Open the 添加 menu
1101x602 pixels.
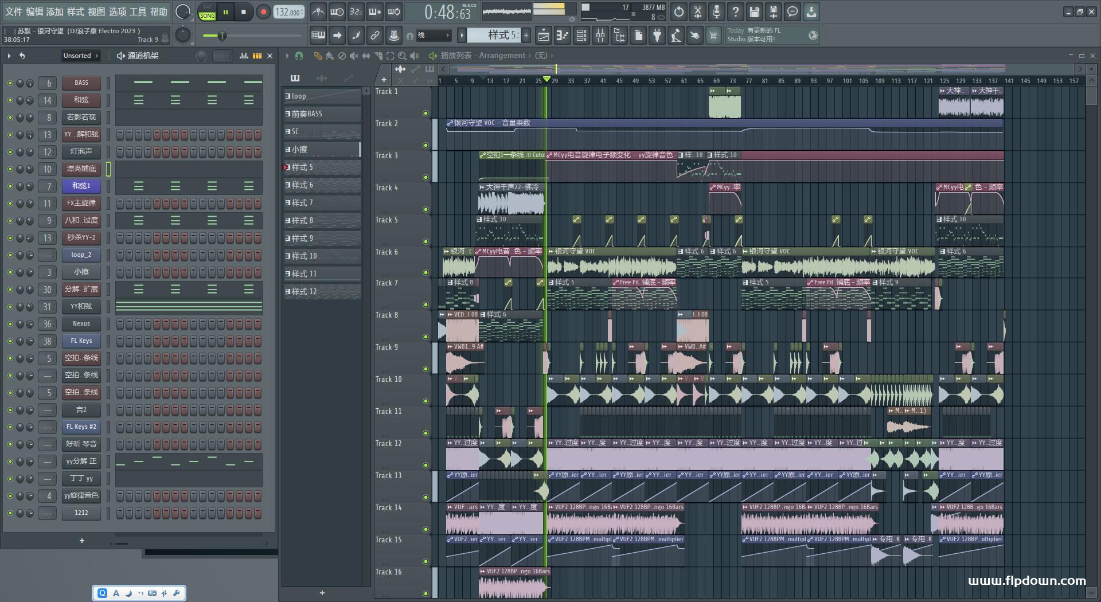54,11
